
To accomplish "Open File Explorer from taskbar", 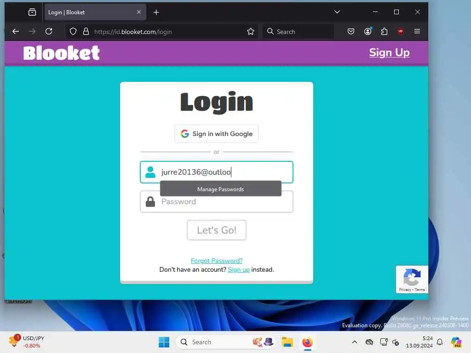I will pyautogui.click(x=287, y=342).
